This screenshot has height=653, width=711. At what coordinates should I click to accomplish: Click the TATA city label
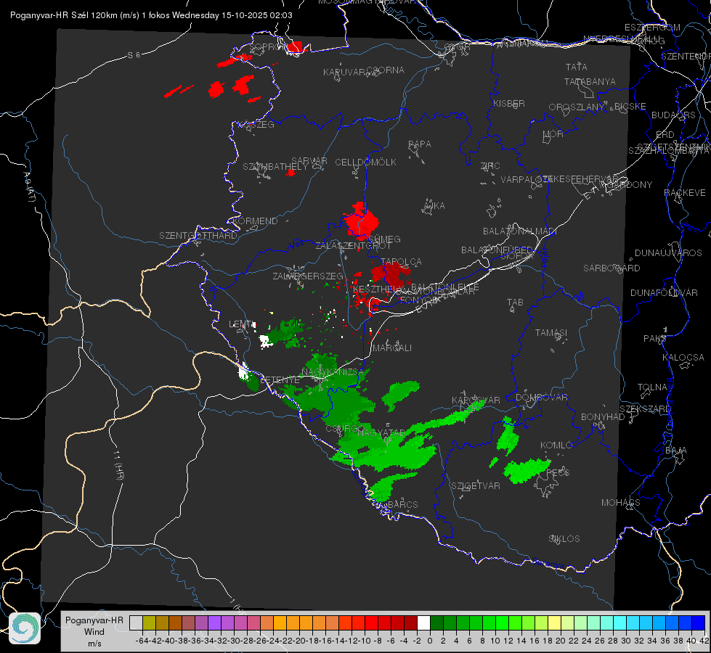(577, 67)
